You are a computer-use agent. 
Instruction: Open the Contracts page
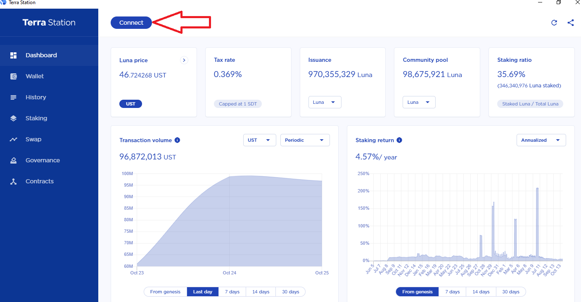(x=49, y=181)
